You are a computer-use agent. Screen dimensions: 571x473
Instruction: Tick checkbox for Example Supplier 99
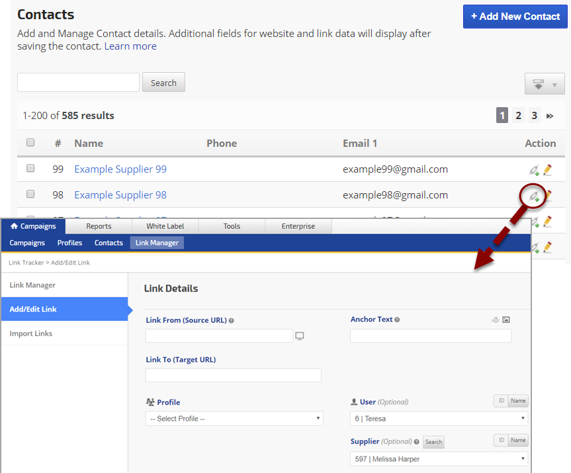30,169
